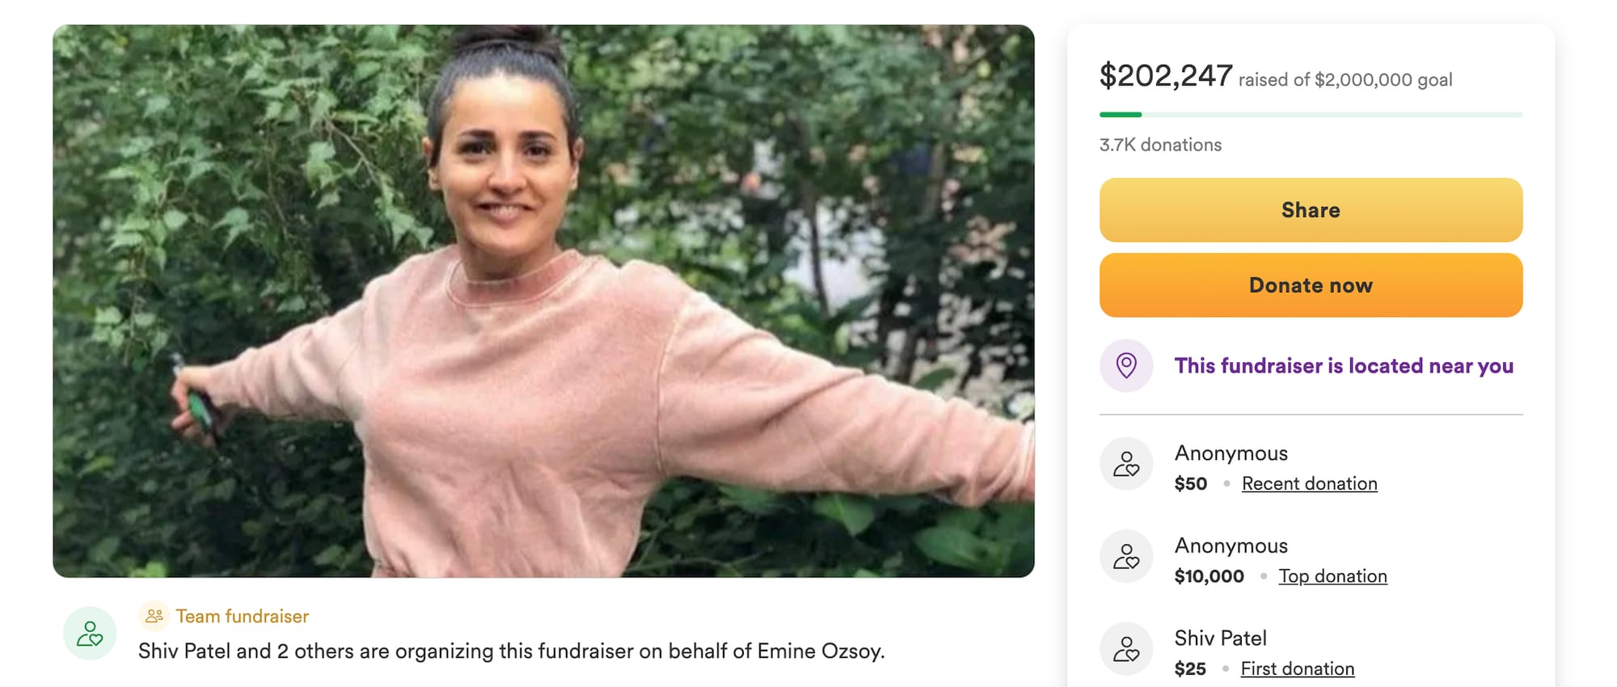Viewport: 1617px width, 687px height.
Task: Click the Shiv Patel donor name
Action: 1220,638
